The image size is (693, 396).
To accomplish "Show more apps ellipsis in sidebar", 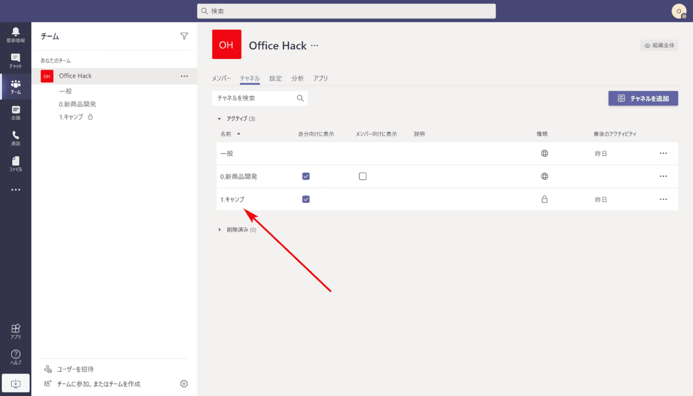I will click(15, 190).
